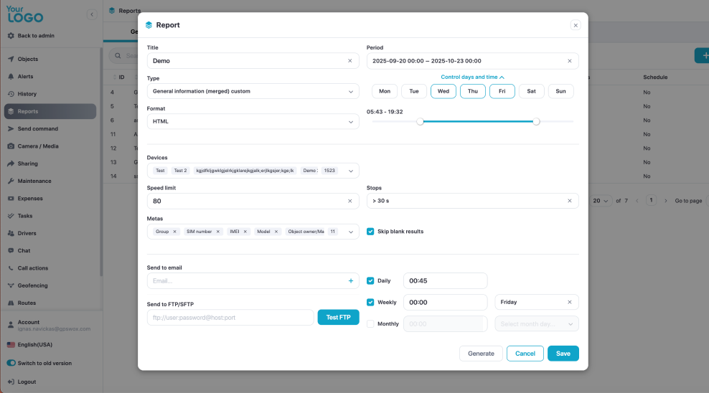
Task: Enable the Monthly schedule checkbox
Action: point(370,323)
